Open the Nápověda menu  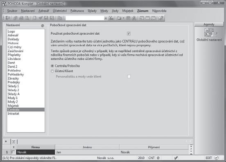point(159,11)
